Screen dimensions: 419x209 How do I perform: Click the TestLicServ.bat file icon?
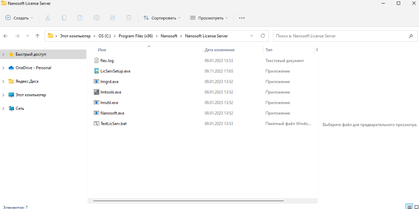coord(96,123)
